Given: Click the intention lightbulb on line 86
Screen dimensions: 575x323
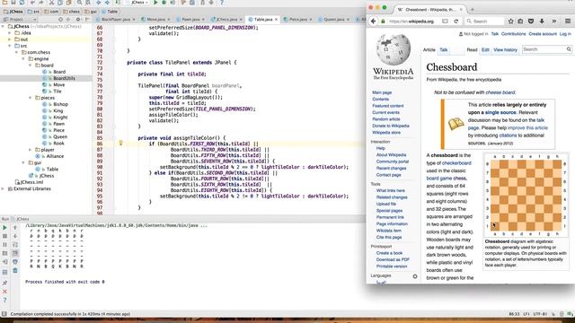Looking at the screenshot, I should tap(120, 144).
